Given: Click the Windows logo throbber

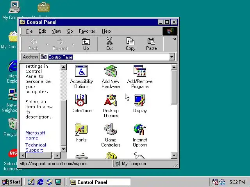Looking at the screenshot, I should click(170, 31).
